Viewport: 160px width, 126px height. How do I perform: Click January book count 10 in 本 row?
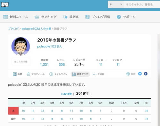pyautogui.click(x=23, y=111)
